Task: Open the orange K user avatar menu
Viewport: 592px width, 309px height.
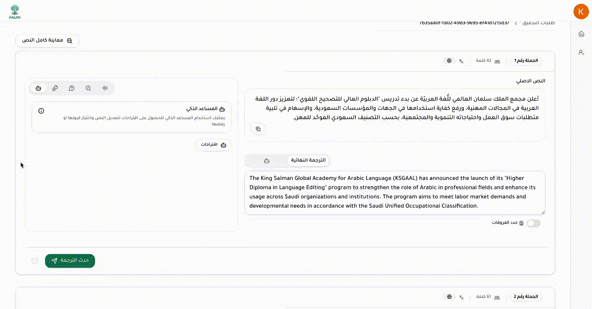Action: point(581,12)
